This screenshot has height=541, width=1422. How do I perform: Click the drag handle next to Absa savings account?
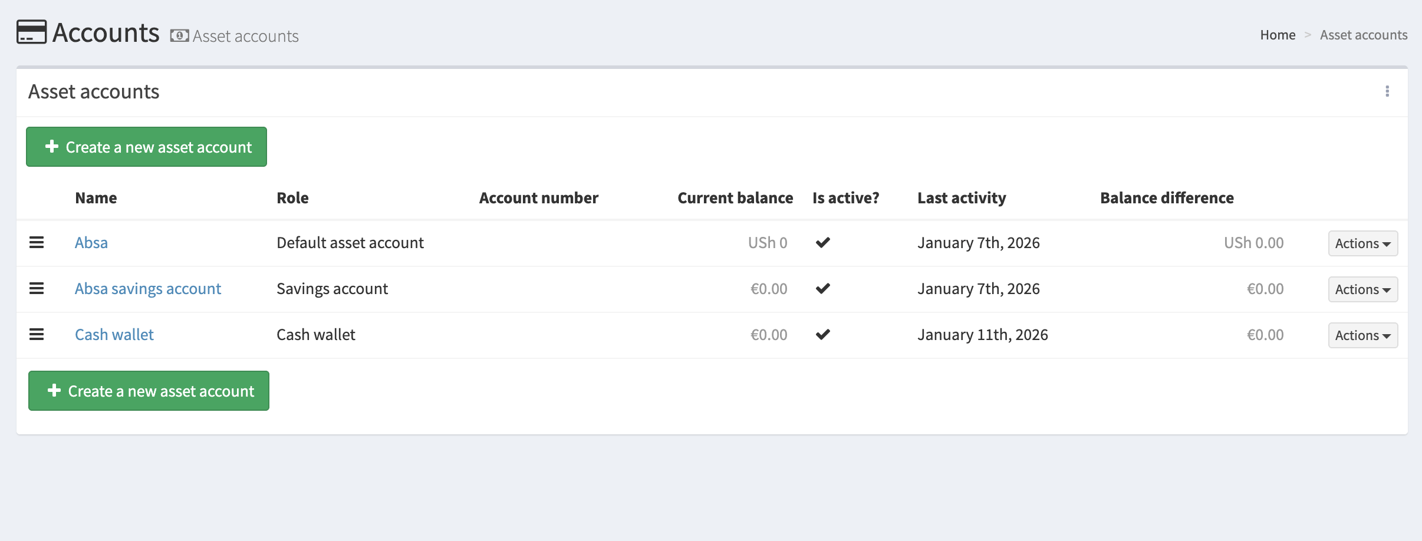tap(37, 288)
